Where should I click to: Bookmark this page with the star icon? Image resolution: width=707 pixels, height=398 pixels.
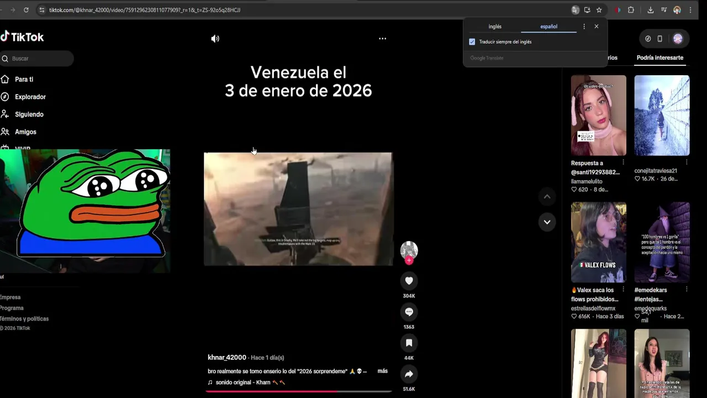(x=599, y=10)
